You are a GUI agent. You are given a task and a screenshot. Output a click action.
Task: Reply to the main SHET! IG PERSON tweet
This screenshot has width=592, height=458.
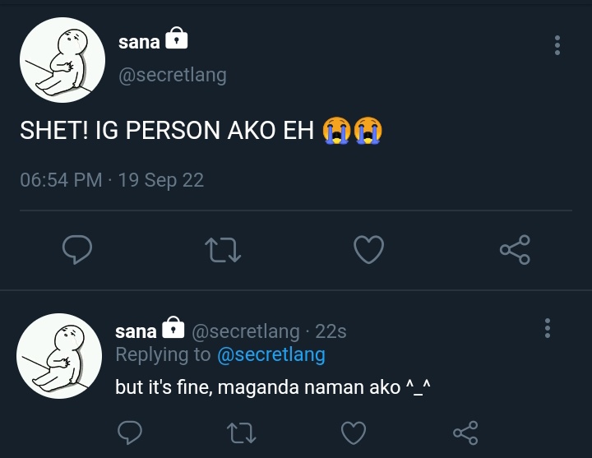click(x=77, y=249)
